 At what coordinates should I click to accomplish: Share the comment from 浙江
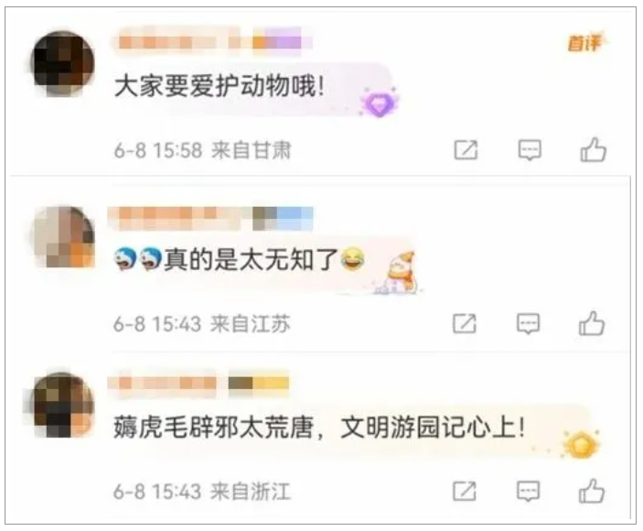coord(465,491)
